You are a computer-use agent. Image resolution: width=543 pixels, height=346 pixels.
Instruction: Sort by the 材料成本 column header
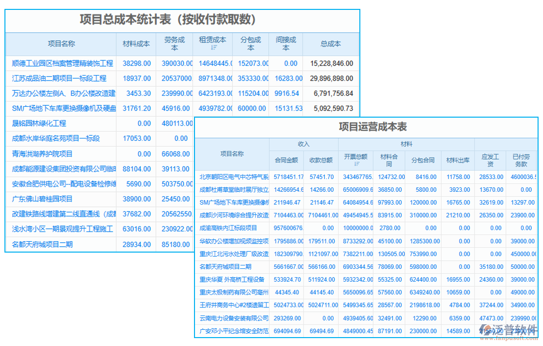pos(136,43)
